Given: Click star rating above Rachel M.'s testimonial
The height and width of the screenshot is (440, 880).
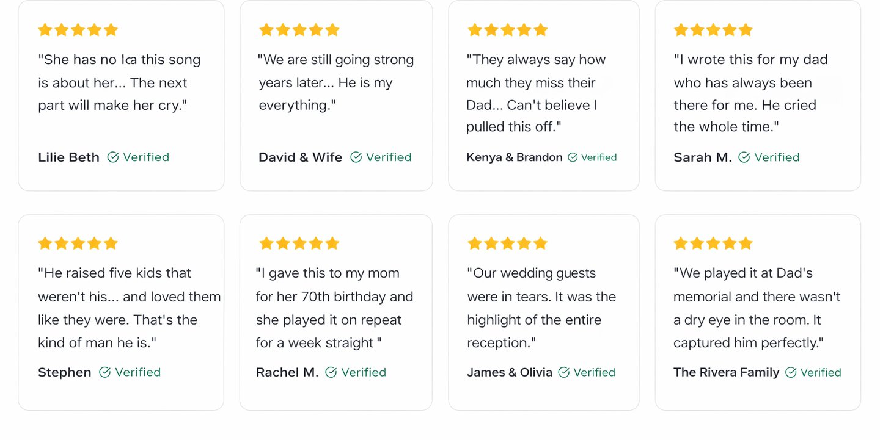Looking at the screenshot, I should tap(299, 243).
